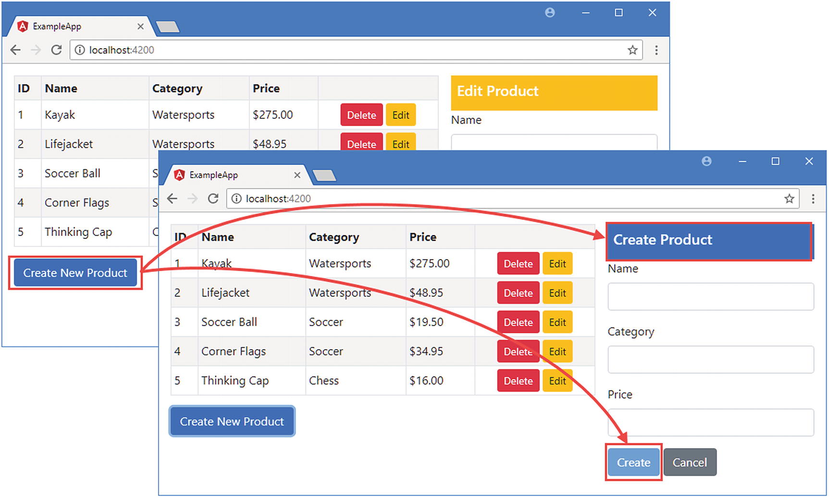Screen dimensions: 829x498
Task: Open the profile icon in the front window's title bar
Action: (x=706, y=161)
